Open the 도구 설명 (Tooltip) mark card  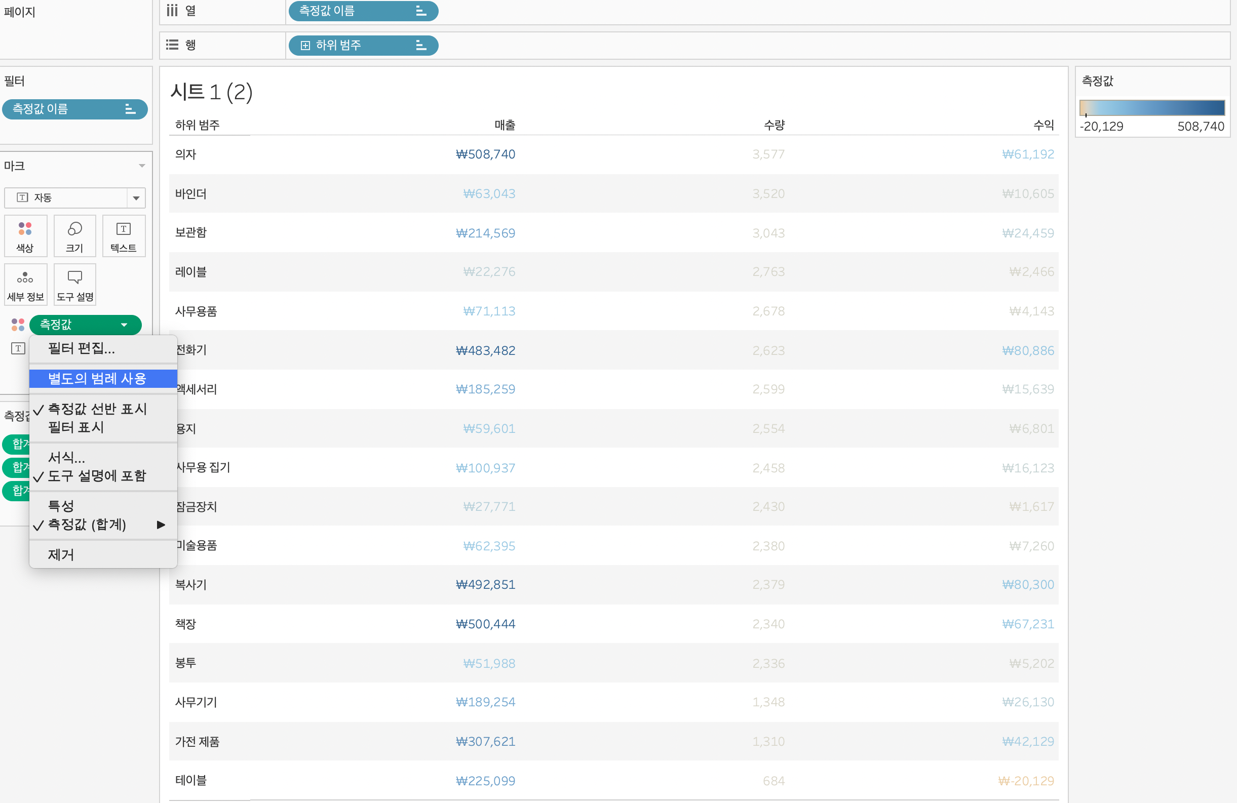coord(74,284)
